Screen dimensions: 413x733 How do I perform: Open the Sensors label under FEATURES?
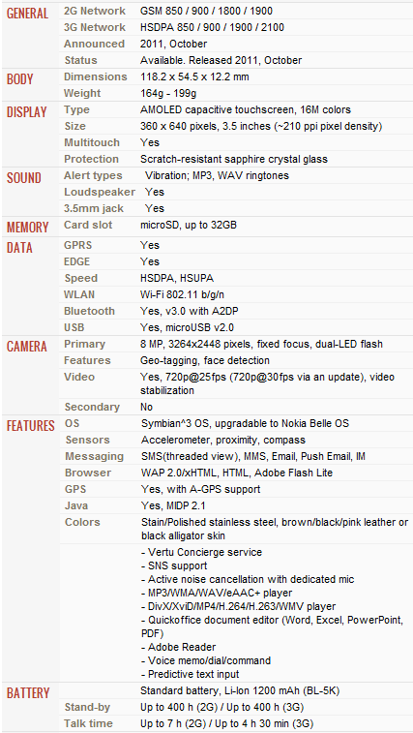(88, 440)
